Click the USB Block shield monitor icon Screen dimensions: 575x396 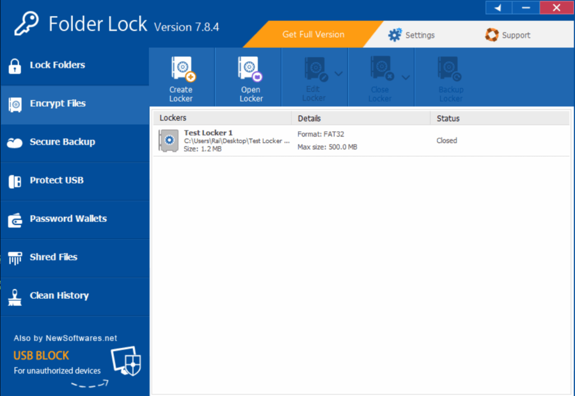pyautogui.click(x=126, y=361)
